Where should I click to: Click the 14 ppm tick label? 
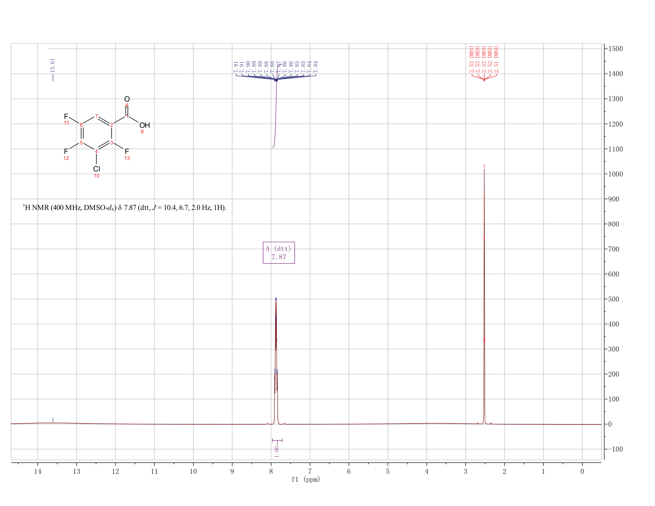(x=38, y=471)
